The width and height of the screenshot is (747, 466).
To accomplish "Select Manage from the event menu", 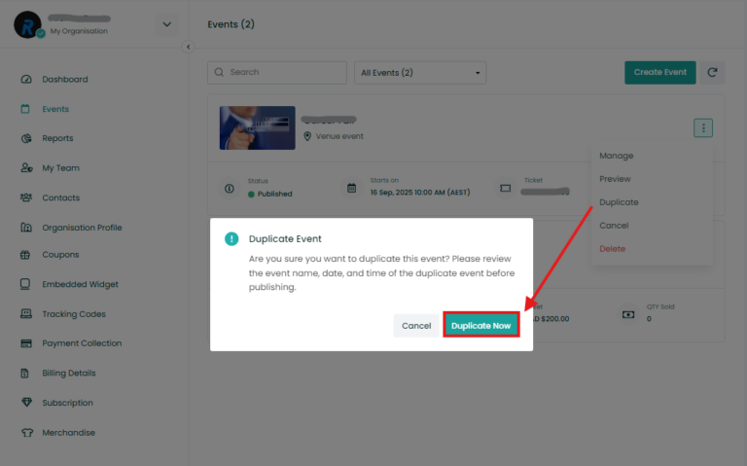I will tap(616, 156).
